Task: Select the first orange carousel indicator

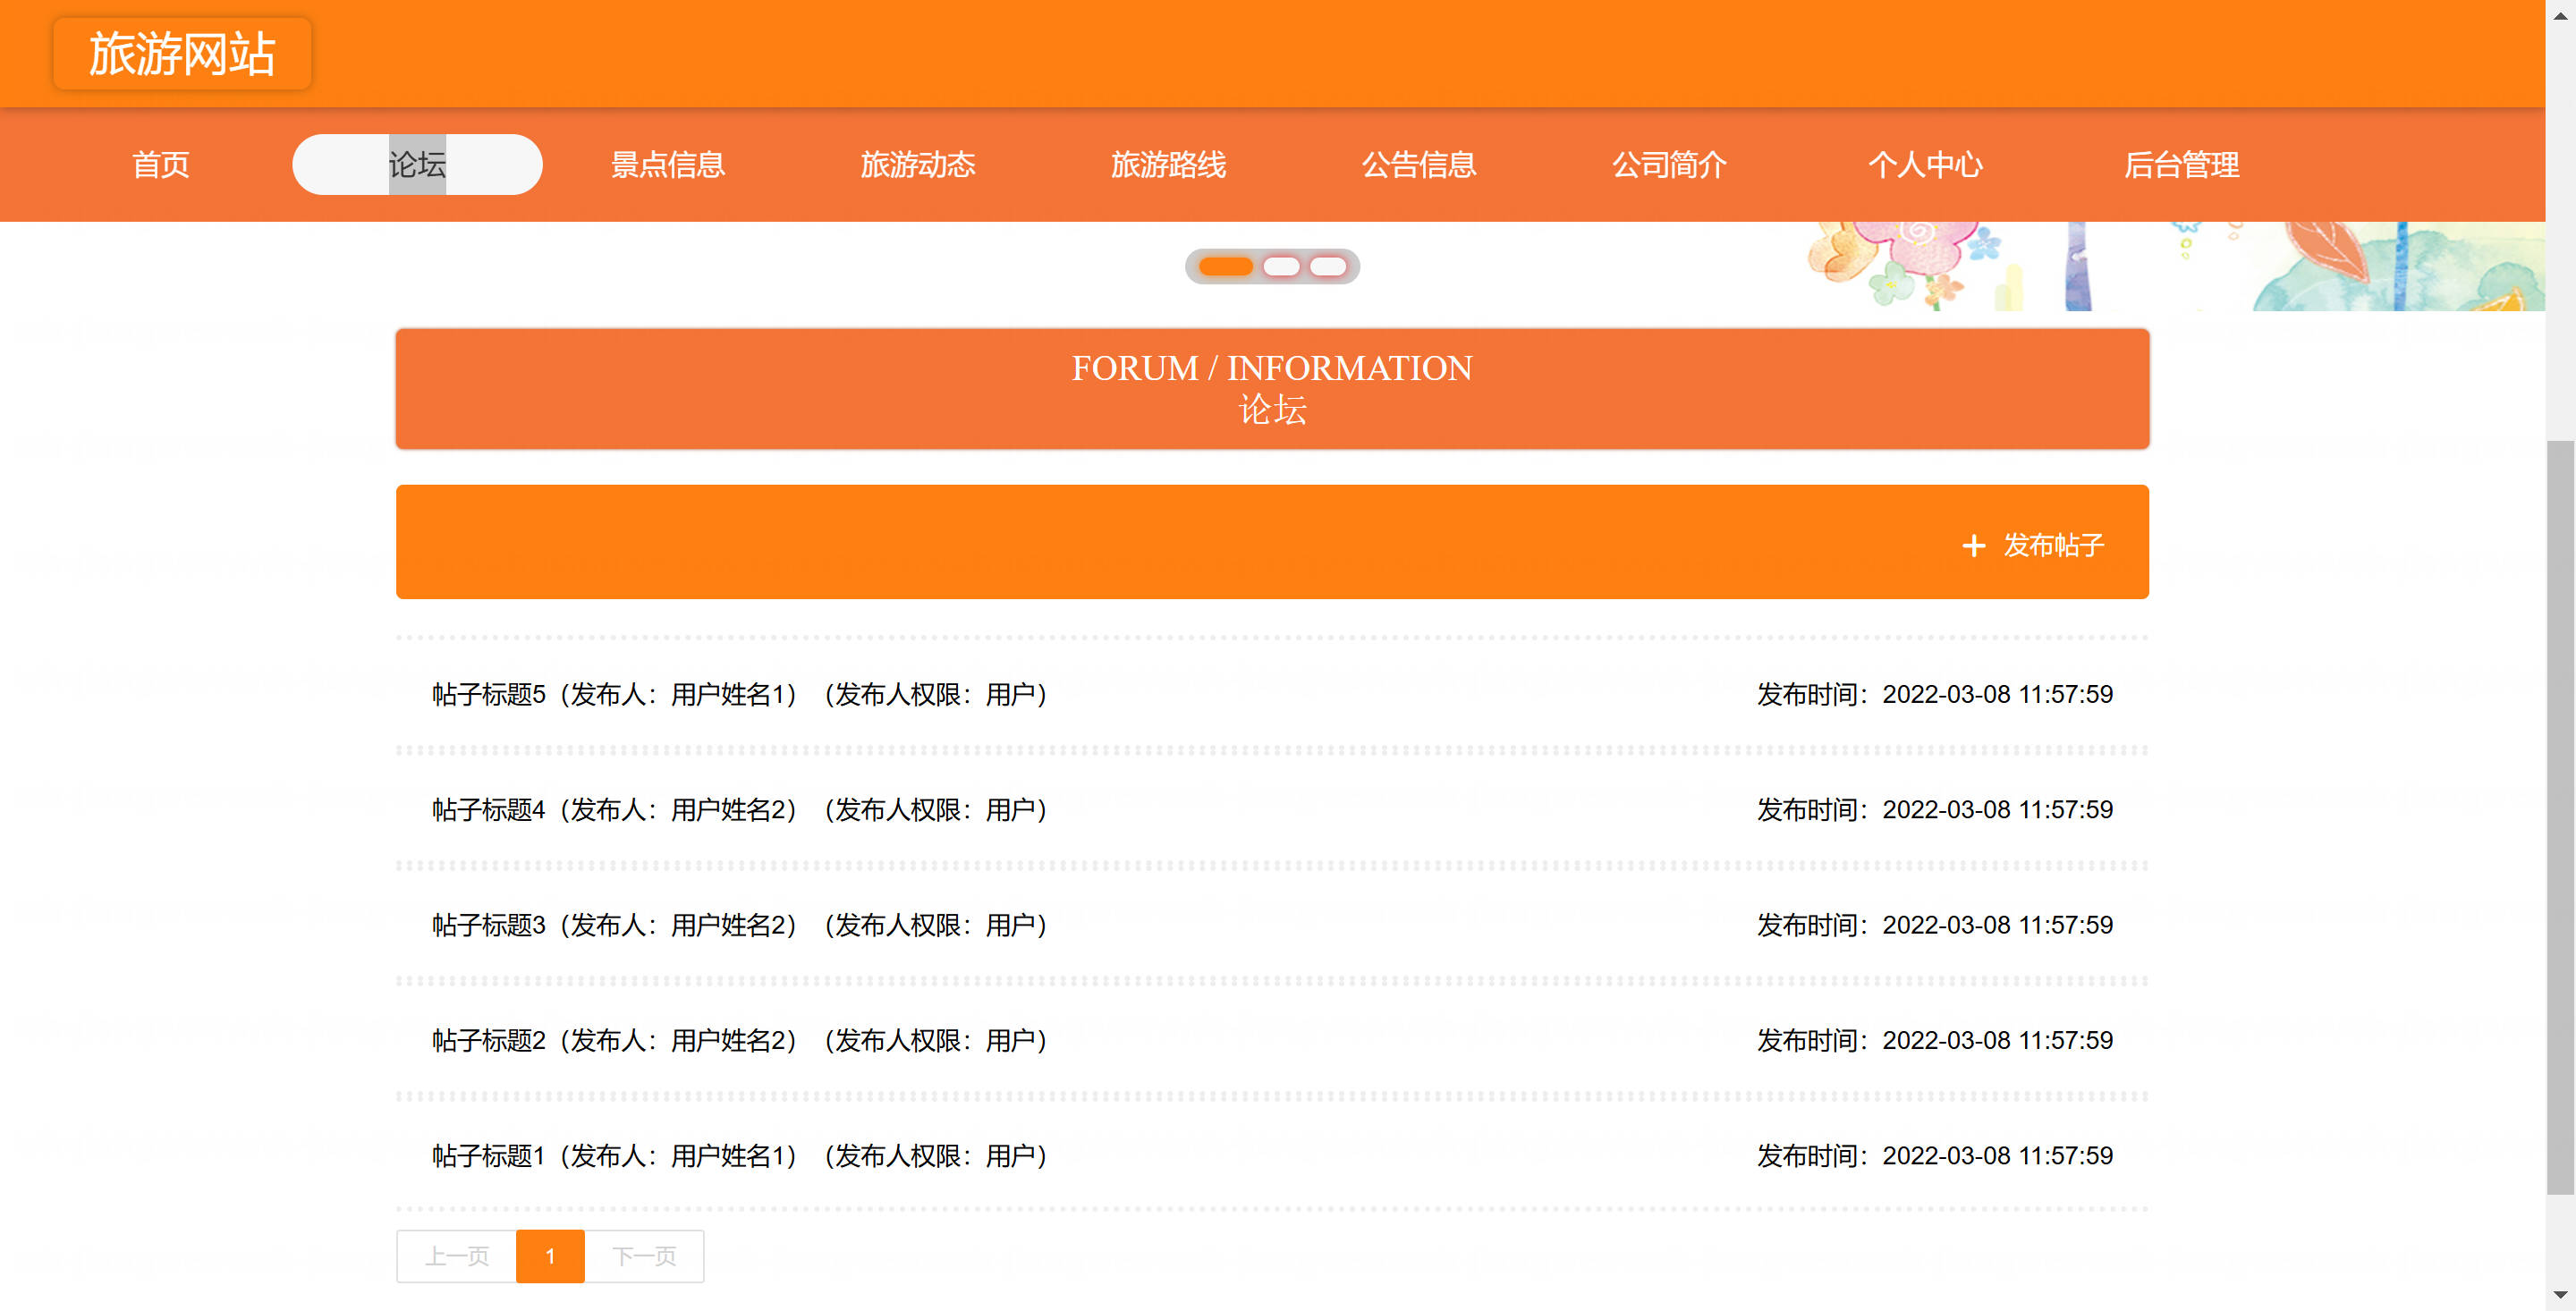Action: click(x=1225, y=266)
